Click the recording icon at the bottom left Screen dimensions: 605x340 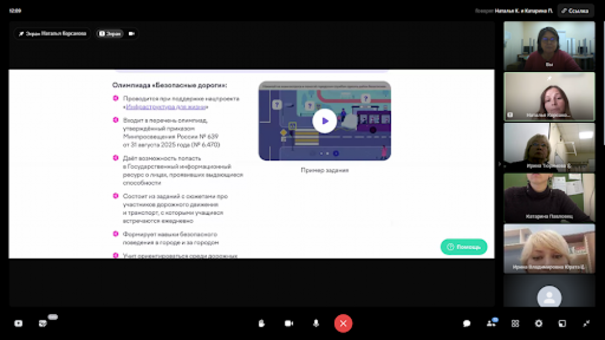point(18,324)
